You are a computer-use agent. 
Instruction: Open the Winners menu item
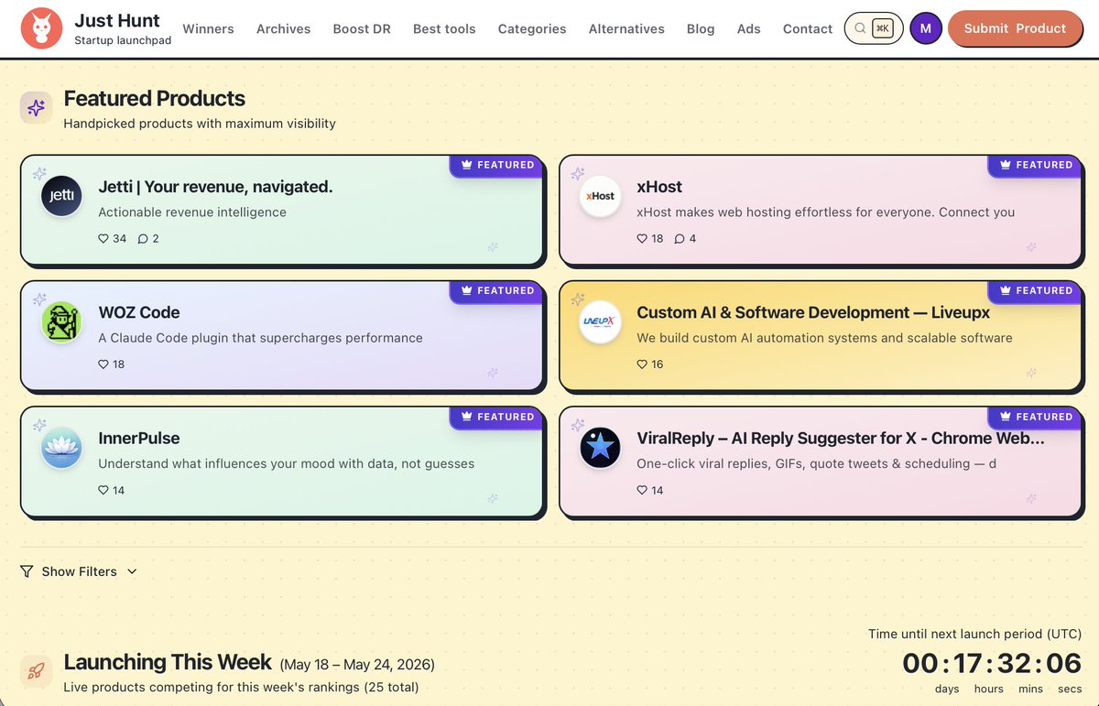pos(208,28)
